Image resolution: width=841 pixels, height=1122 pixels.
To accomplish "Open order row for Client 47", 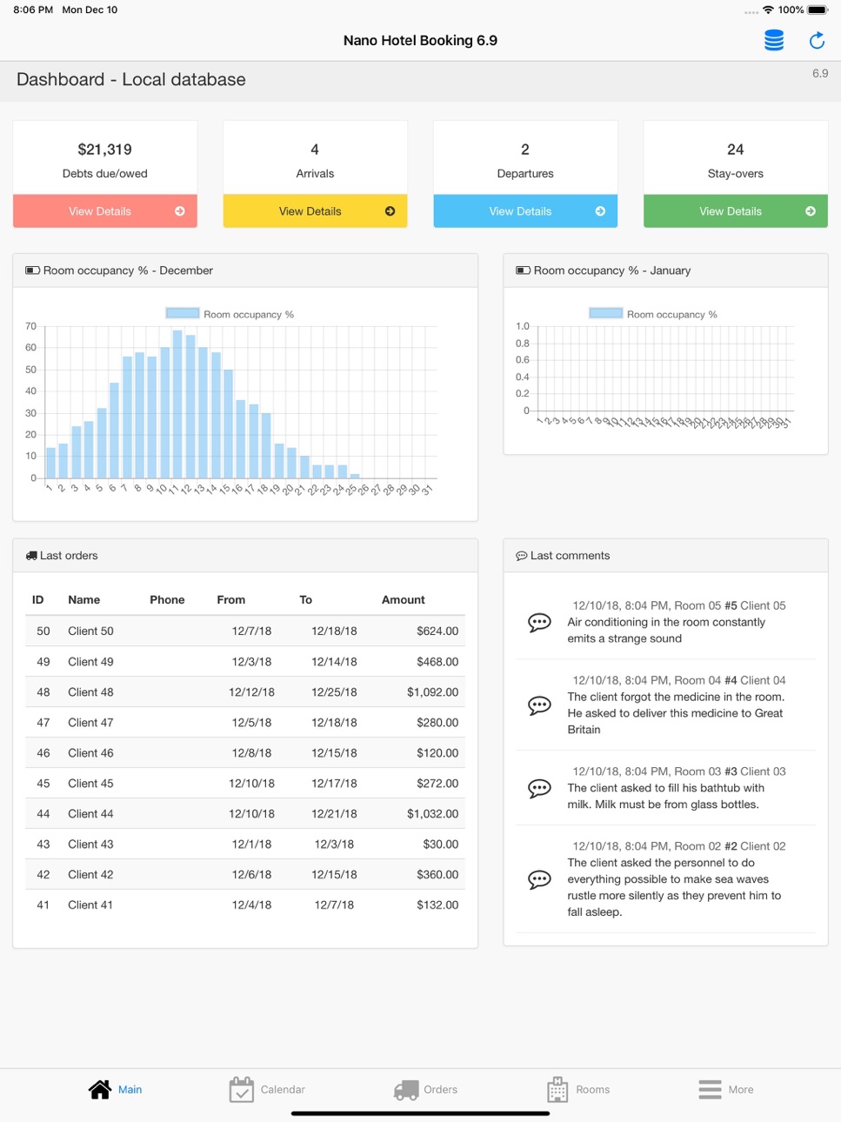I will 245,723.
